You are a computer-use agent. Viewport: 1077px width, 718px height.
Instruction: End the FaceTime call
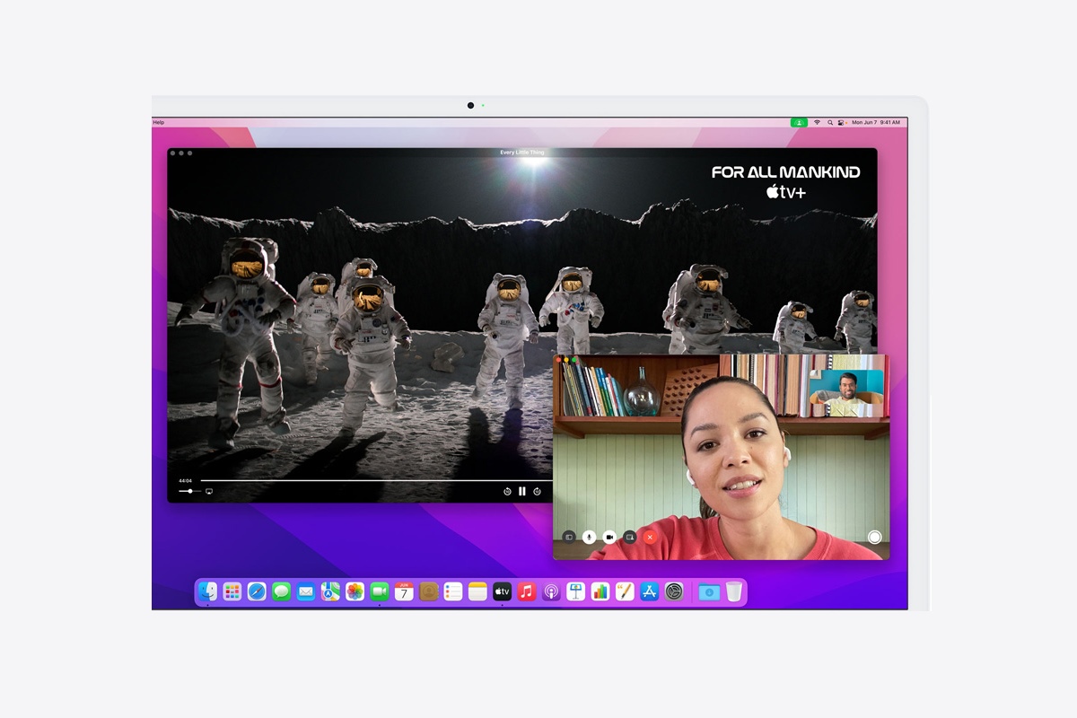pos(650,537)
